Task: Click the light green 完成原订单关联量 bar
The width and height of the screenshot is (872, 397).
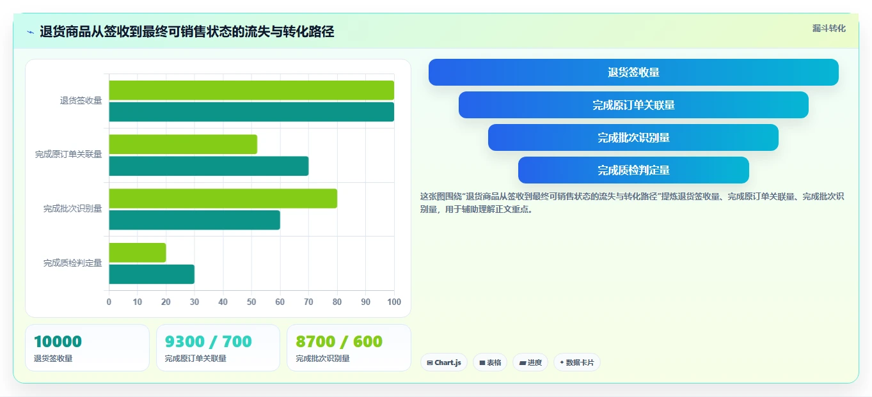Action: [x=183, y=144]
